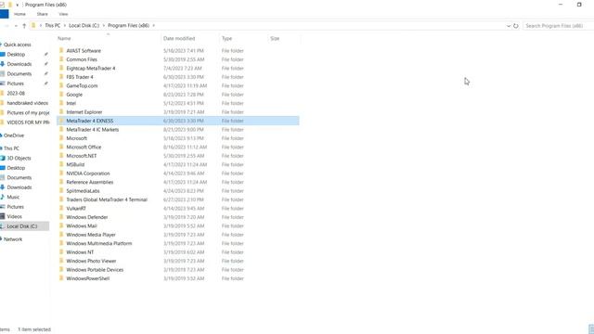594x334 pixels.
Task: Select the Microsoft Office folder icon
Action: point(61,147)
